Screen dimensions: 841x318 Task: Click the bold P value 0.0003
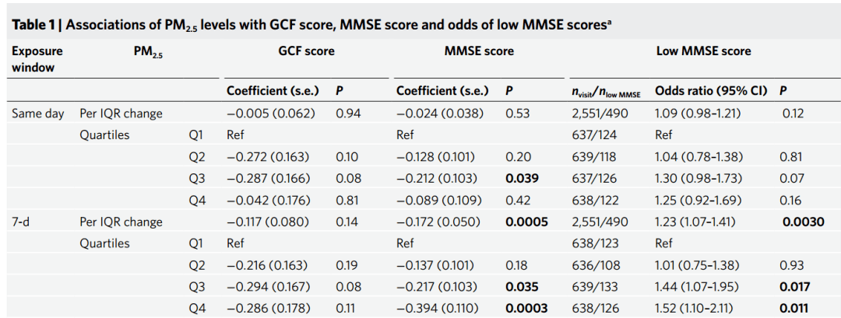526,308
